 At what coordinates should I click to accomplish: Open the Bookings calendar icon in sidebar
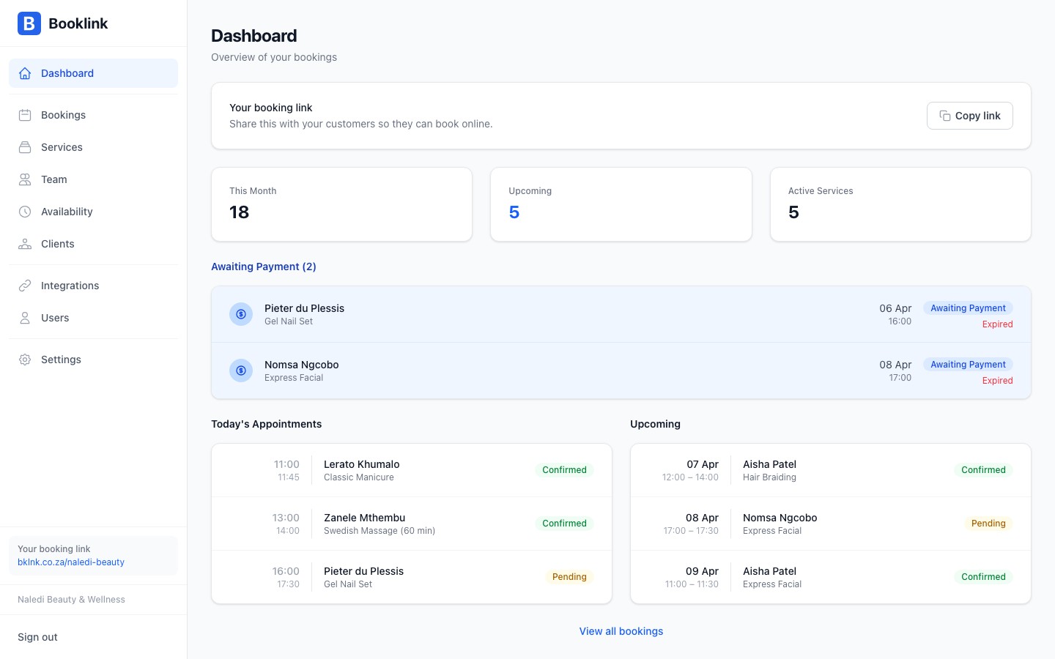click(25, 115)
